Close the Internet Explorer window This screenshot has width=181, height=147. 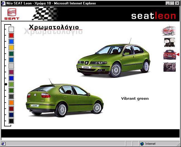(177, 3)
